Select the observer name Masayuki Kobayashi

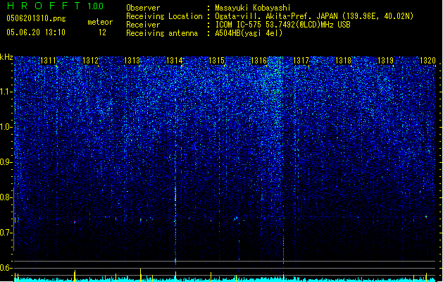pos(253,8)
